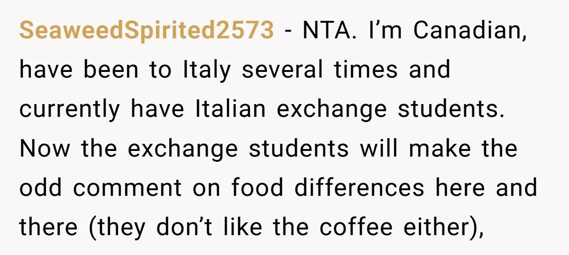Click the word "Italian" in the third line

230,109
